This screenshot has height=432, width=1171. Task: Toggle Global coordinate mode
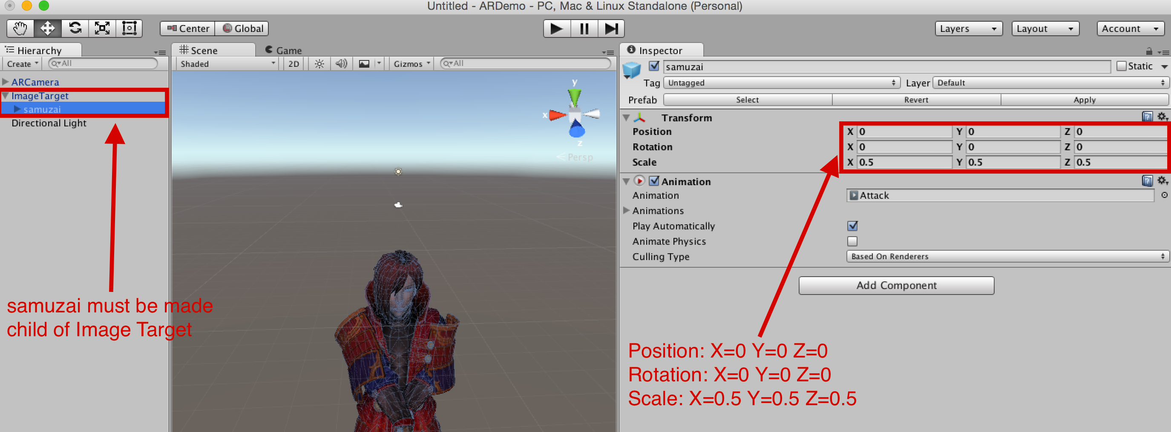pyautogui.click(x=242, y=29)
